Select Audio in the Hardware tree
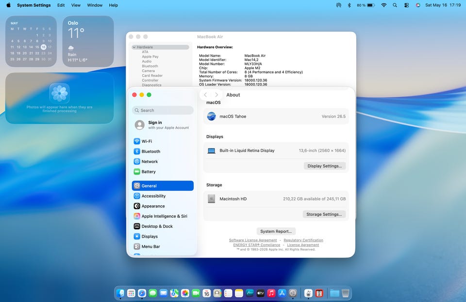Image resolution: width=466 pixels, height=302 pixels. pyautogui.click(x=147, y=61)
